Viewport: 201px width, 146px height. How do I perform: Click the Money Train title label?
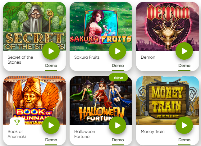coord(153,131)
